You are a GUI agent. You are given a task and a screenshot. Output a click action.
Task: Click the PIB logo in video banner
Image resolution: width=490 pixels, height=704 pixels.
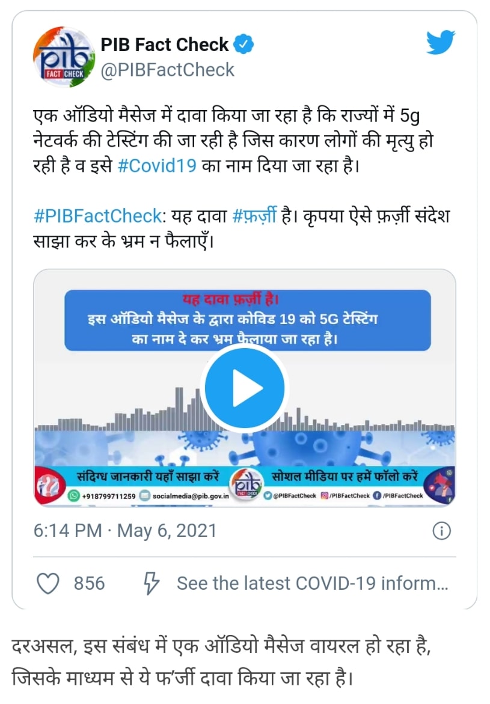click(x=246, y=485)
